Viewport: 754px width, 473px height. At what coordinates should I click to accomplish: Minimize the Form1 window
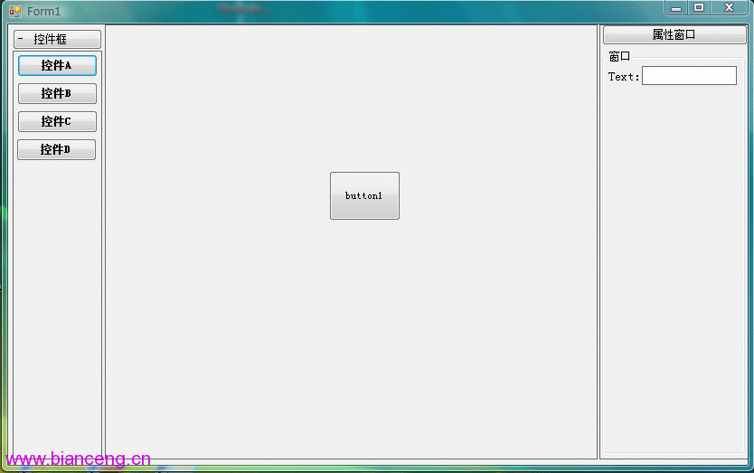coord(676,8)
